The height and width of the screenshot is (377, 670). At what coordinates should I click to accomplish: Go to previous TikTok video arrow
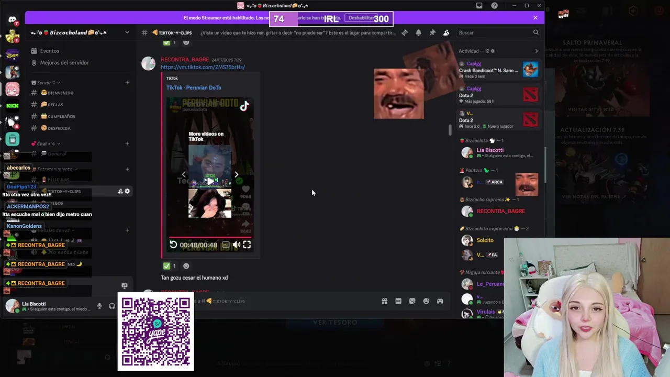(x=183, y=174)
